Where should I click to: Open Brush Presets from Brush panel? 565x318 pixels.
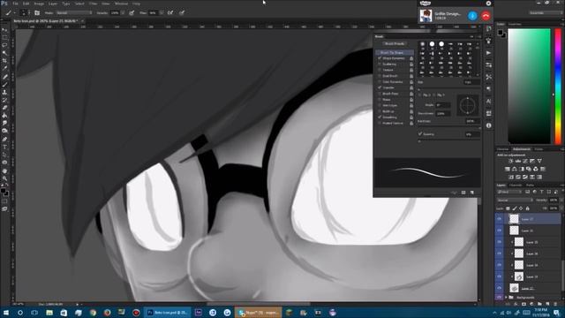(395, 43)
